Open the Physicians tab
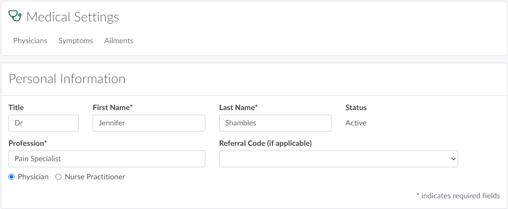Viewport: 508px width, 209px height. 30,41
